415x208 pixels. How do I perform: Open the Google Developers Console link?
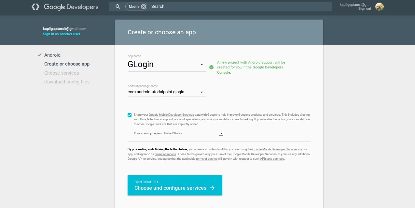tap(251, 70)
